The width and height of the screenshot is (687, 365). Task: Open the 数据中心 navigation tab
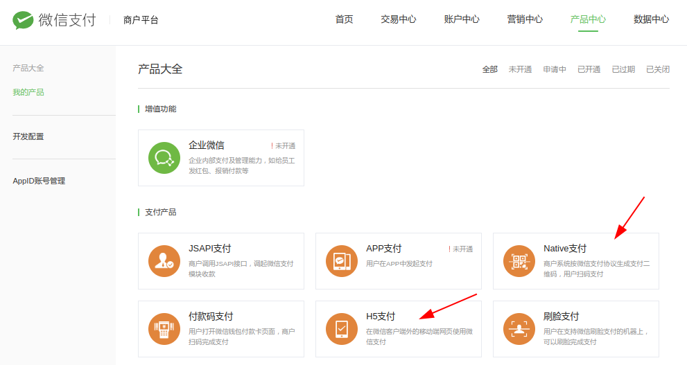651,19
